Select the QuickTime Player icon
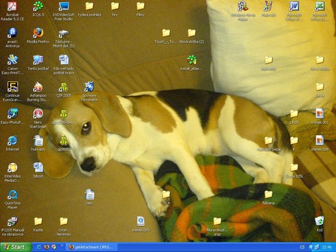 pos(13,199)
